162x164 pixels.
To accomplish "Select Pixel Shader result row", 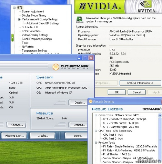I will point(117,154).
